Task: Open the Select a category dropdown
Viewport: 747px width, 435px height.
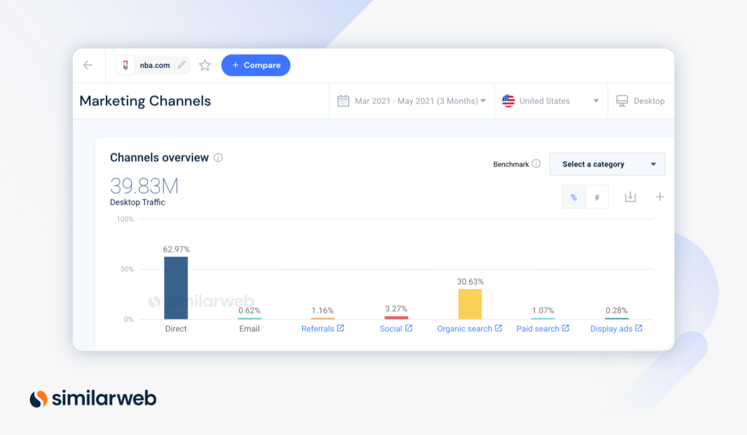Action: (607, 164)
